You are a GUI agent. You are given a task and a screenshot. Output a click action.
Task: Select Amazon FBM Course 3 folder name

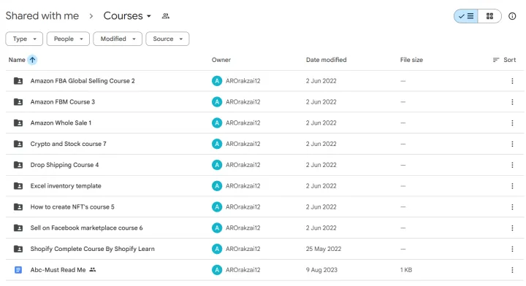(x=63, y=102)
